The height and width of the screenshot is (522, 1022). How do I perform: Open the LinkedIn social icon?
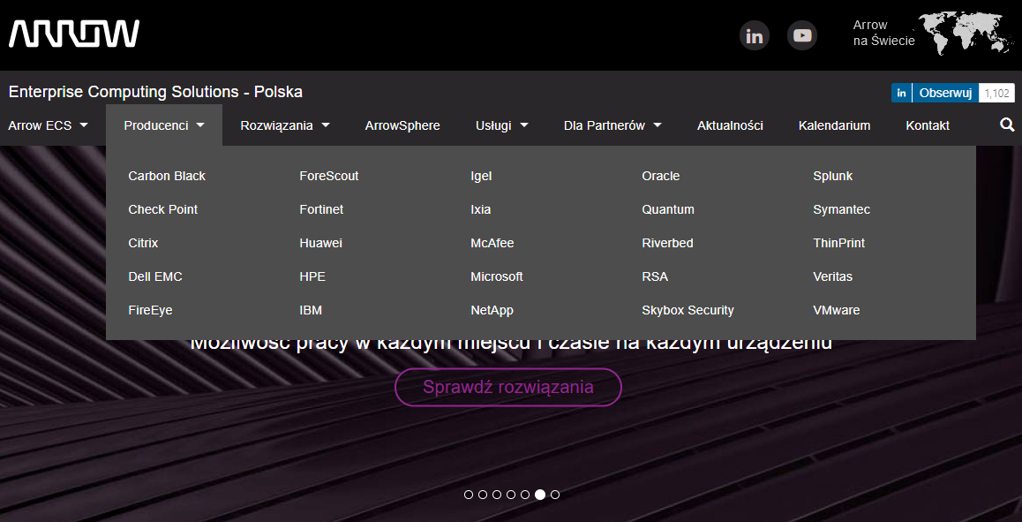(754, 35)
